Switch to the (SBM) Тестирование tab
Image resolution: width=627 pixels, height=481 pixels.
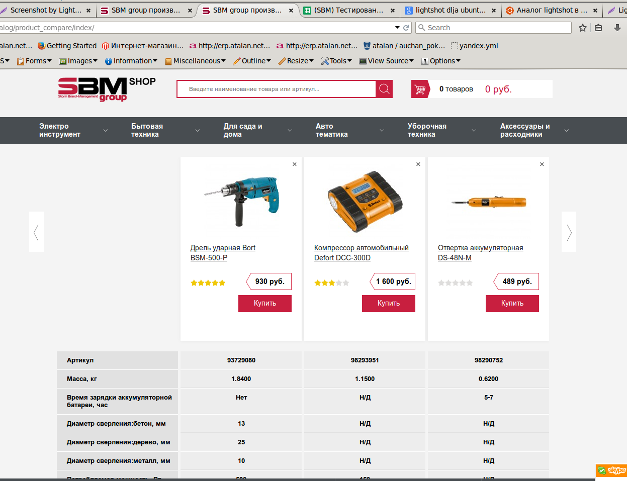(x=349, y=10)
